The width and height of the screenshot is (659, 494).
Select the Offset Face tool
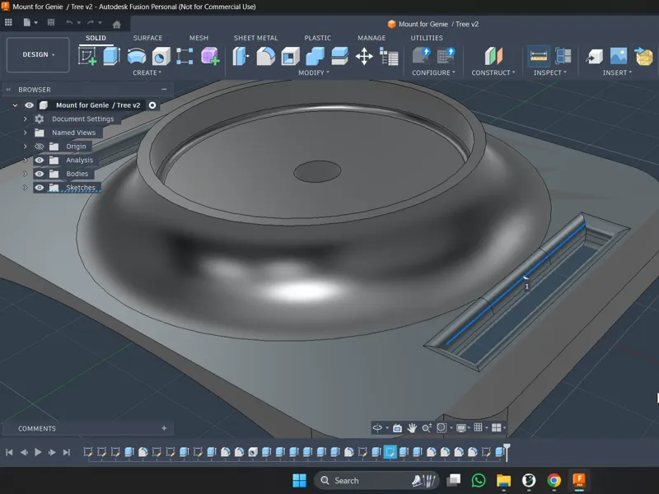click(339, 56)
